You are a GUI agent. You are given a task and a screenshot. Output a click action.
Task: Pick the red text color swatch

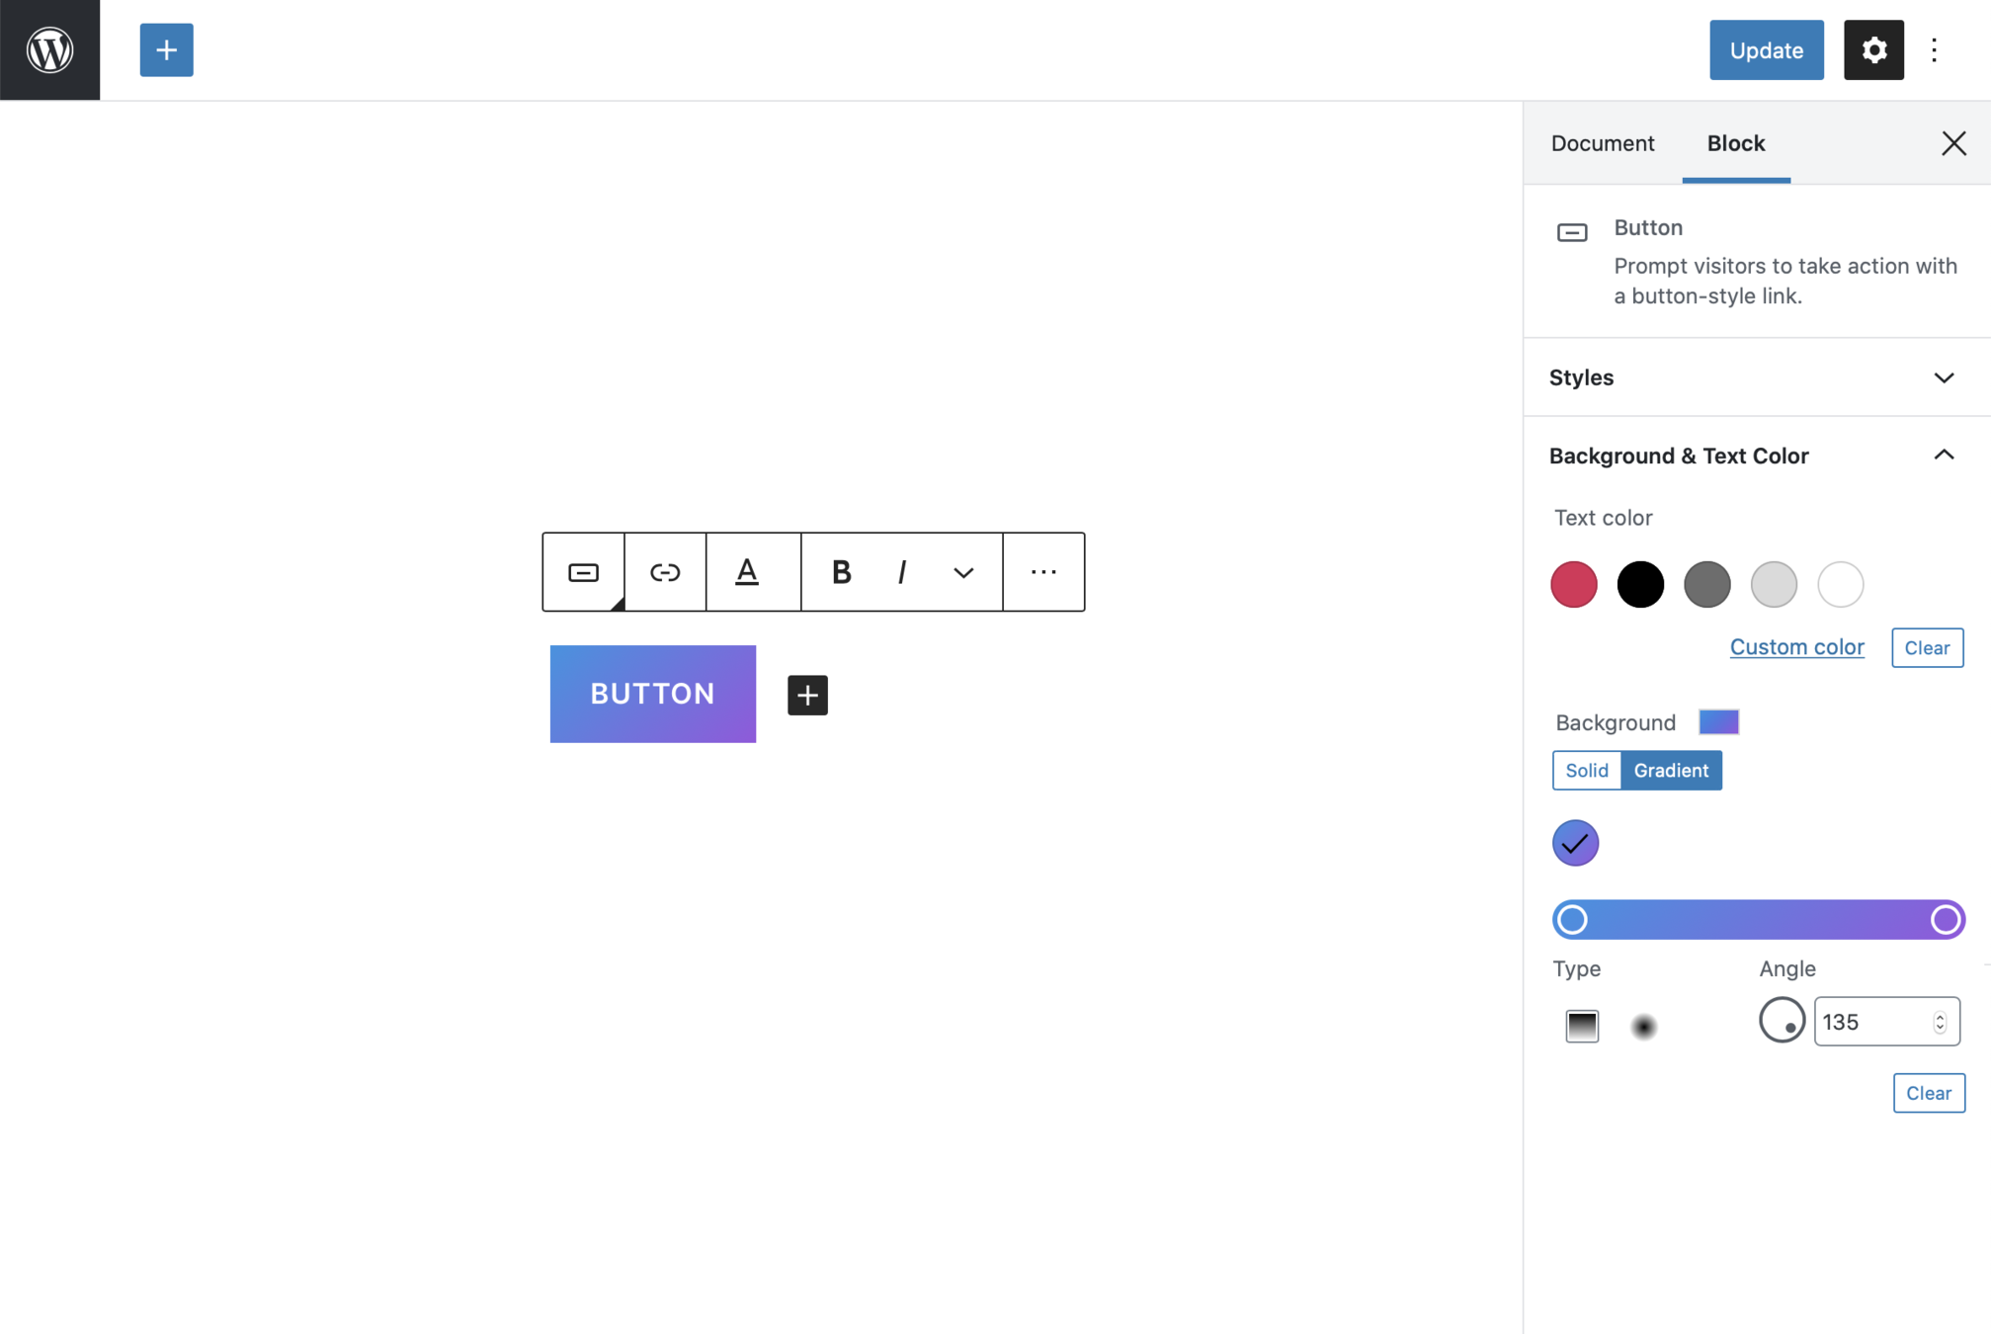pyautogui.click(x=1574, y=584)
